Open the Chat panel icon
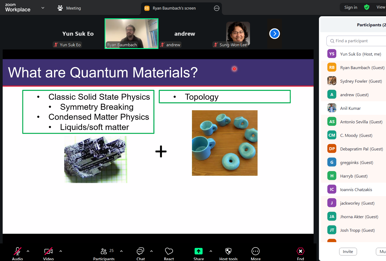The height and width of the screenshot is (261, 386). (x=140, y=251)
